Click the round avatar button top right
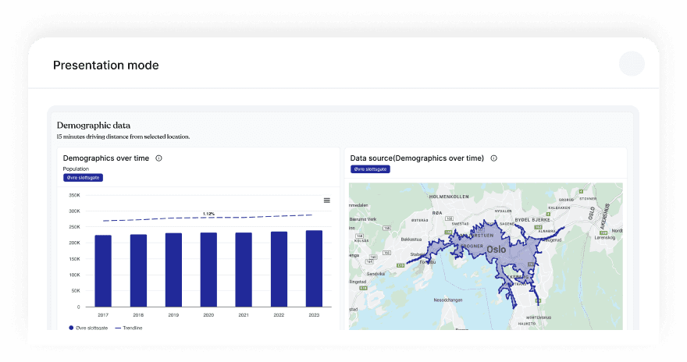Viewport: 687px width, 362px height. (x=632, y=64)
